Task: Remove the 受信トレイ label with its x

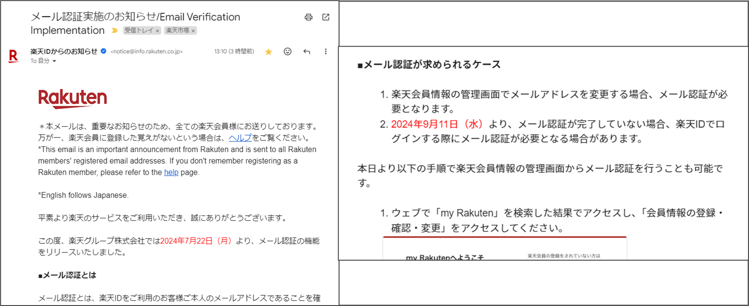Action: (158, 31)
